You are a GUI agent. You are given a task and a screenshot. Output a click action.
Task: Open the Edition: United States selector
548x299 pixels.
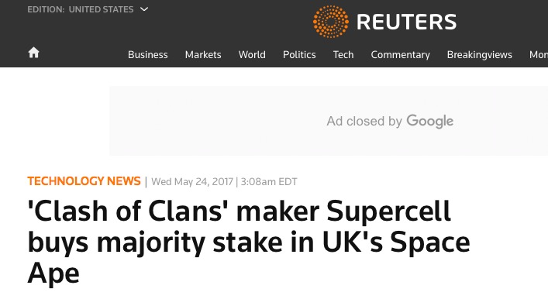tap(88, 9)
